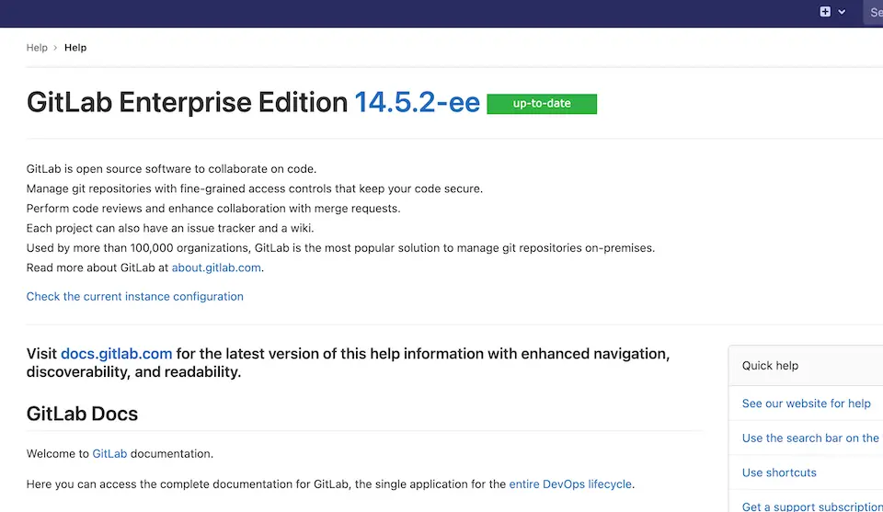Screen dimensions: 883x512
Task: Go to Help breadcrumb parent link
Action: pyautogui.click(x=37, y=48)
